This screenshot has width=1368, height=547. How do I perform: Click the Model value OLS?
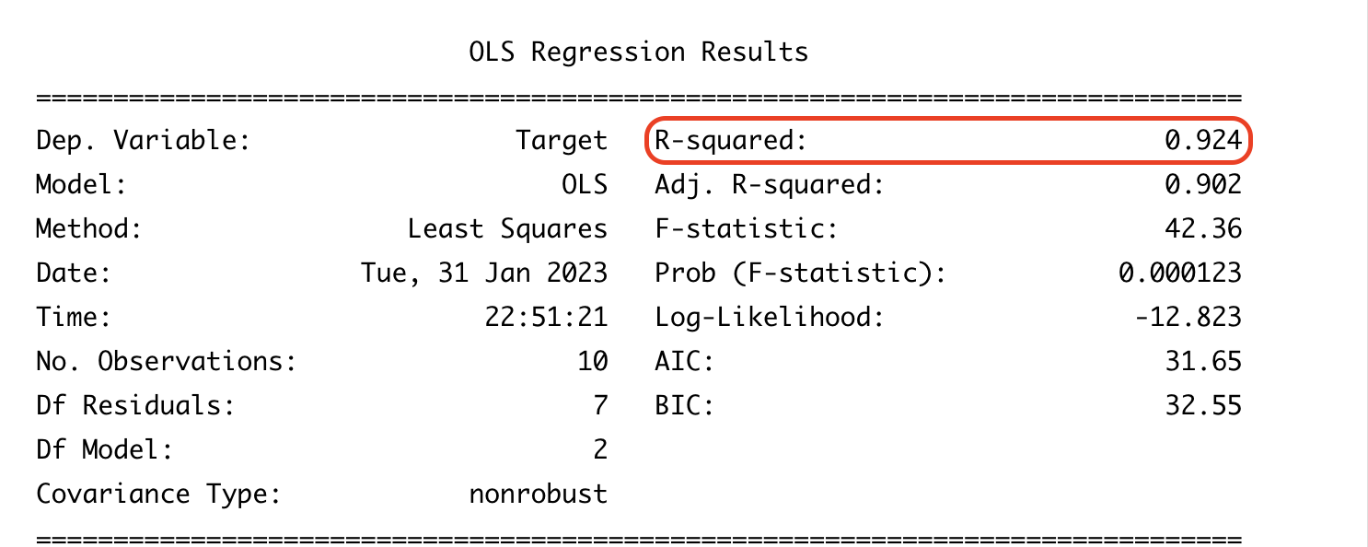(585, 185)
